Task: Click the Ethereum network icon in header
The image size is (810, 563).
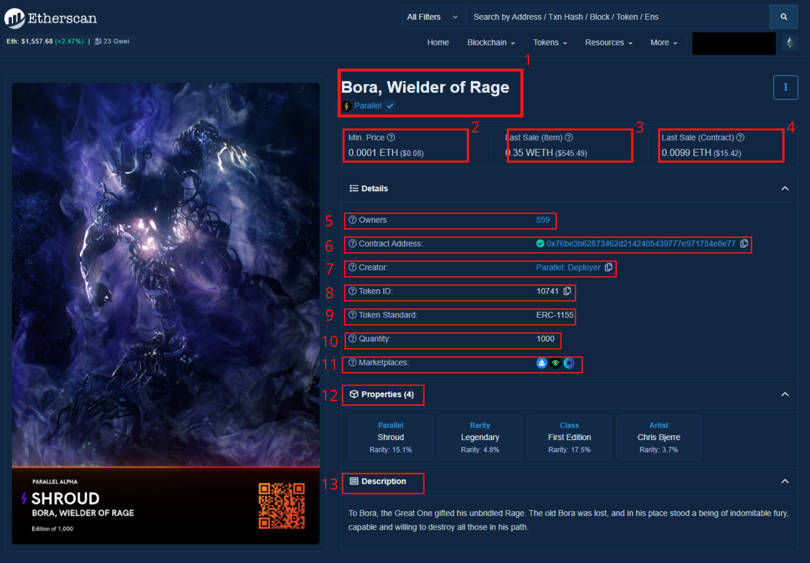Action: tap(790, 43)
